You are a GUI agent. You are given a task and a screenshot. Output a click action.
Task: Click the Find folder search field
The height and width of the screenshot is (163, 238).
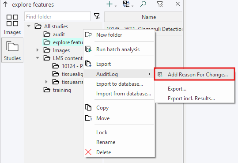[x=57, y=16]
